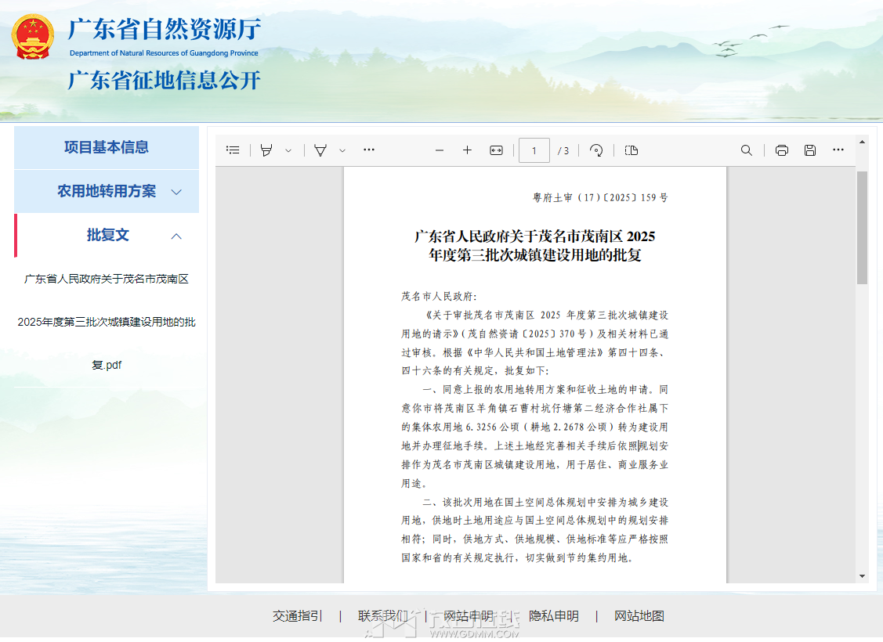The height and width of the screenshot is (642, 883).
Task: Open the 批复.pdf file link in sidebar
Action: (x=107, y=322)
